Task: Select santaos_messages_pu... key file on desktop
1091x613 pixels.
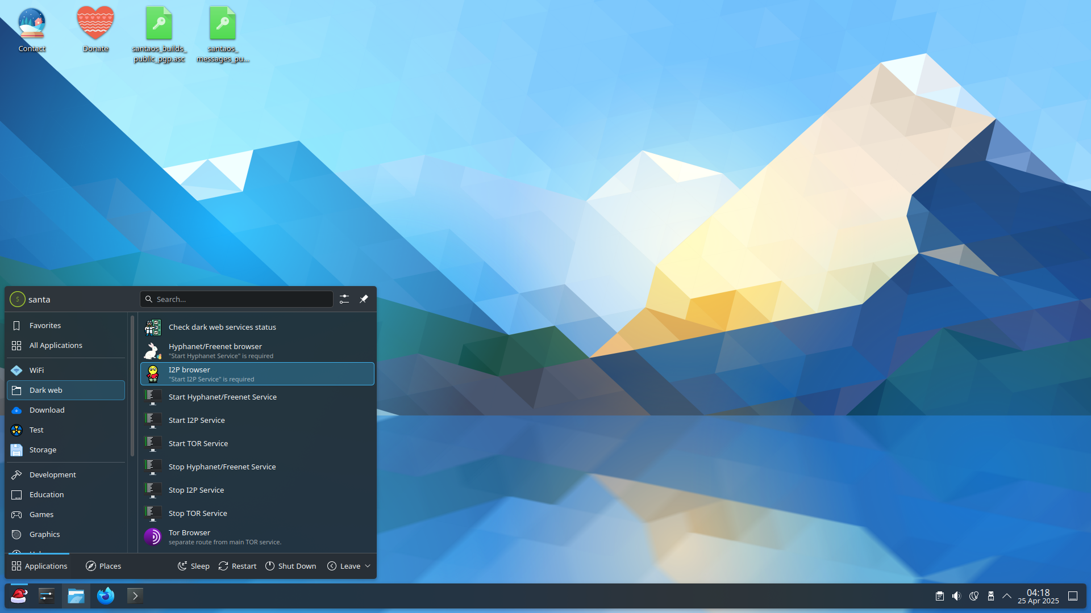Action: click(223, 35)
